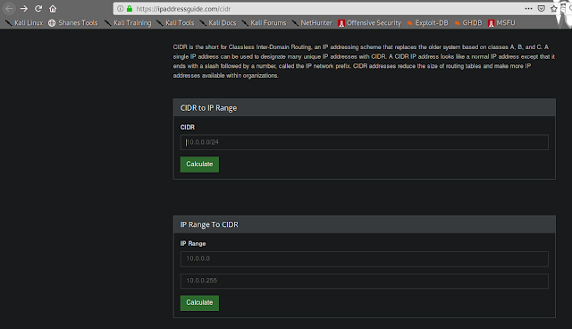Screen dimensions: 572x329
Task: Go back with the browser back arrow
Action: (x=9, y=8)
